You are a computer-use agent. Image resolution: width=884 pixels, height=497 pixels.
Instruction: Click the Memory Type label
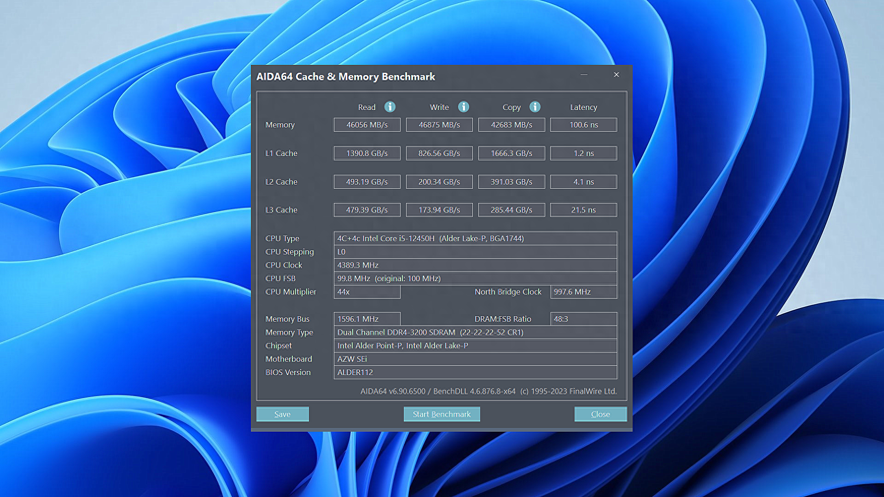[x=289, y=332]
